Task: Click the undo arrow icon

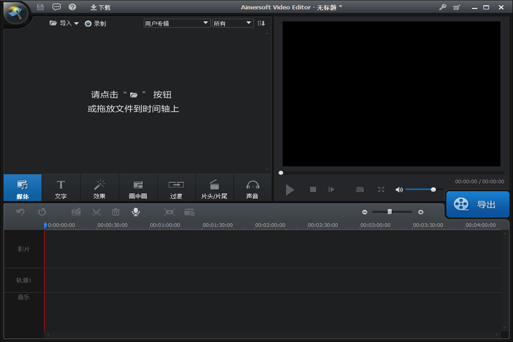Action: (x=21, y=212)
